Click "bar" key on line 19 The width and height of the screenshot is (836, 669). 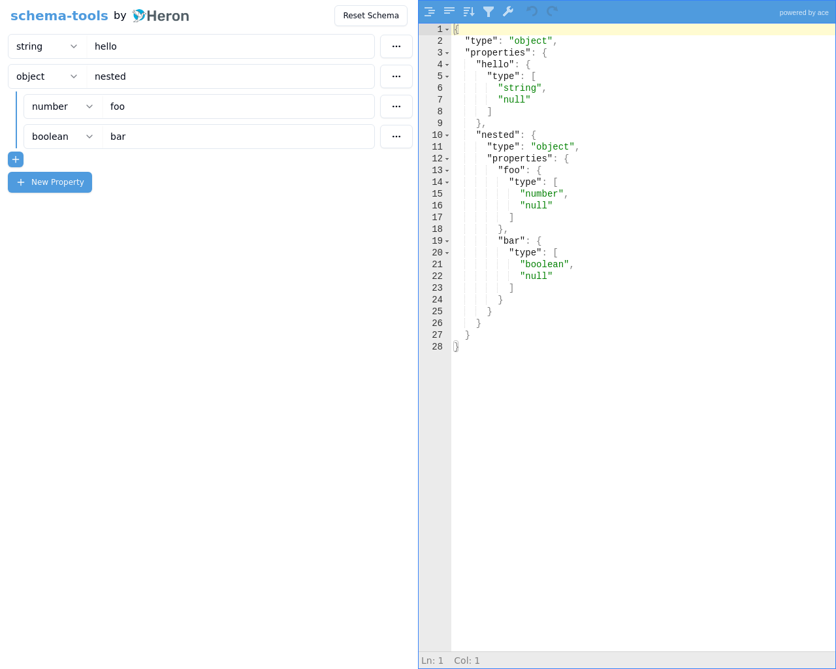(x=512, y=241)
